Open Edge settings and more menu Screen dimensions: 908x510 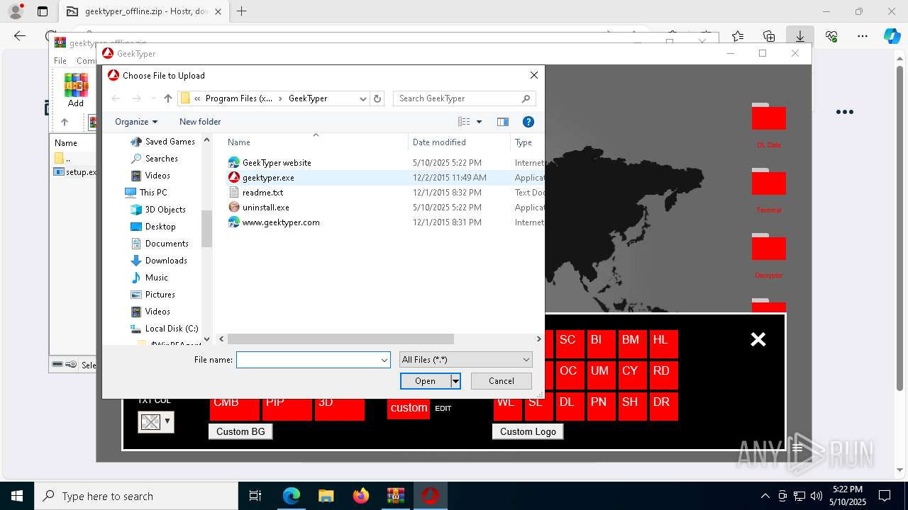863,36
